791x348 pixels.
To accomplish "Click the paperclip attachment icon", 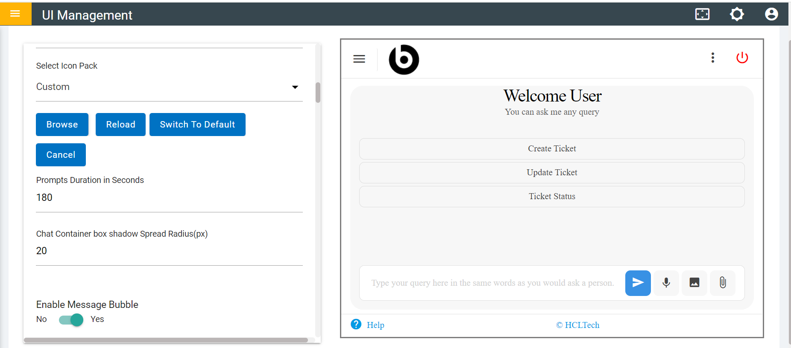I will 722,283.
